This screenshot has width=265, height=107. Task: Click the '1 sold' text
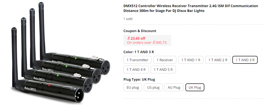pyautogui.click(x=128, y=19)
